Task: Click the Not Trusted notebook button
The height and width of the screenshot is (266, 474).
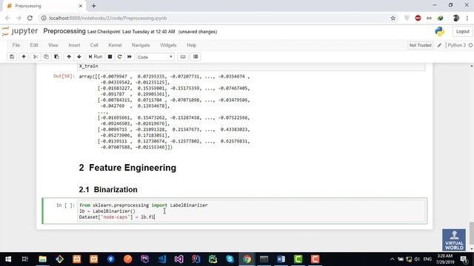Action: [420, 45]
